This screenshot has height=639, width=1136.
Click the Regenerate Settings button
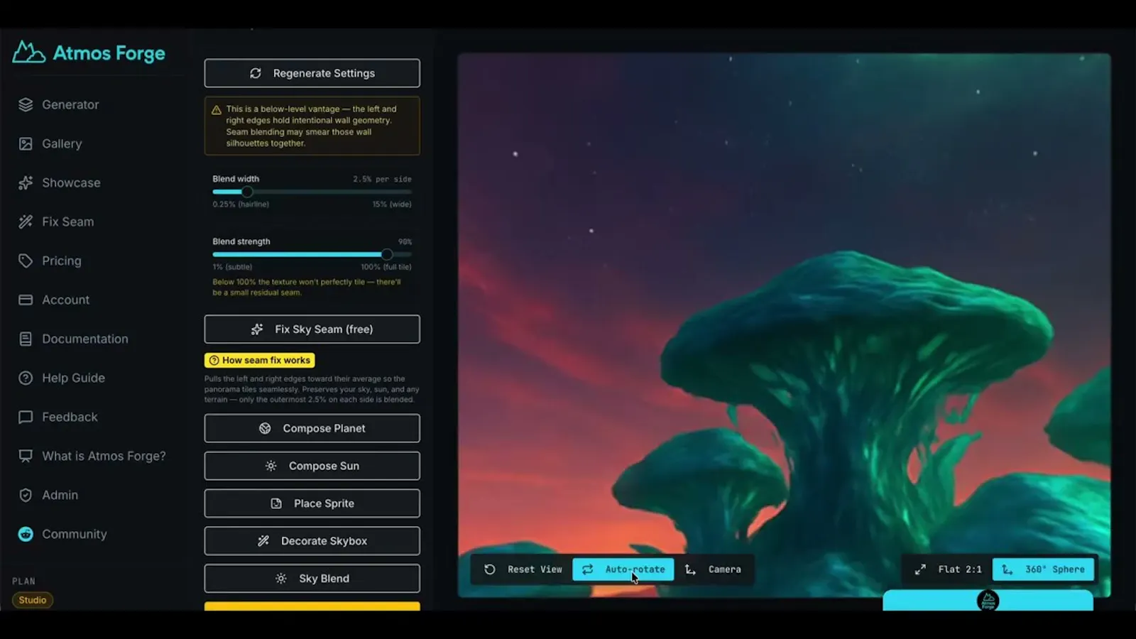click(312, 73)
